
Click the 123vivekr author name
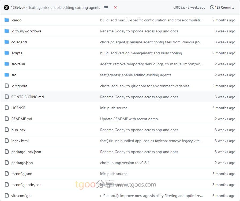click(x=19, y=7)
